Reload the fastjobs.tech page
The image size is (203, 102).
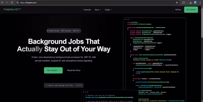pos(12,3)
